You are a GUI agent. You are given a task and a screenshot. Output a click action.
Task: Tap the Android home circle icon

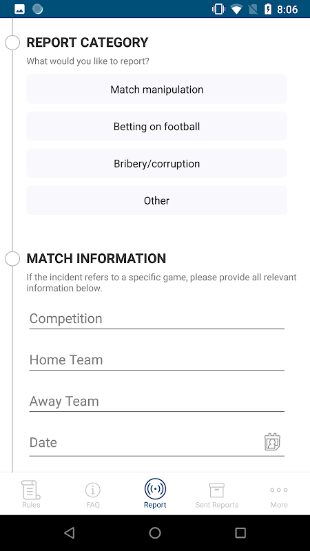pyautogui.click(x=155, y=532)
